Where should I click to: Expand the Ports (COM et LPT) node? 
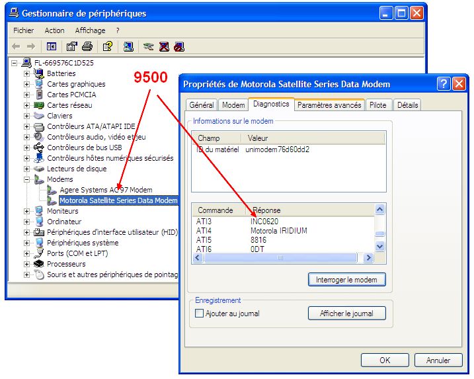(x=26, y=253)
